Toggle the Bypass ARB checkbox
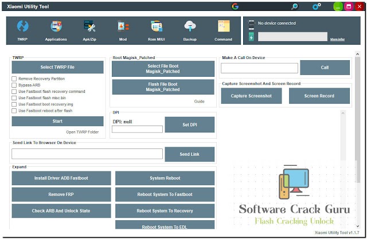Image resolution: width=367 pixels, height=239 pixels. pos(14,85)
